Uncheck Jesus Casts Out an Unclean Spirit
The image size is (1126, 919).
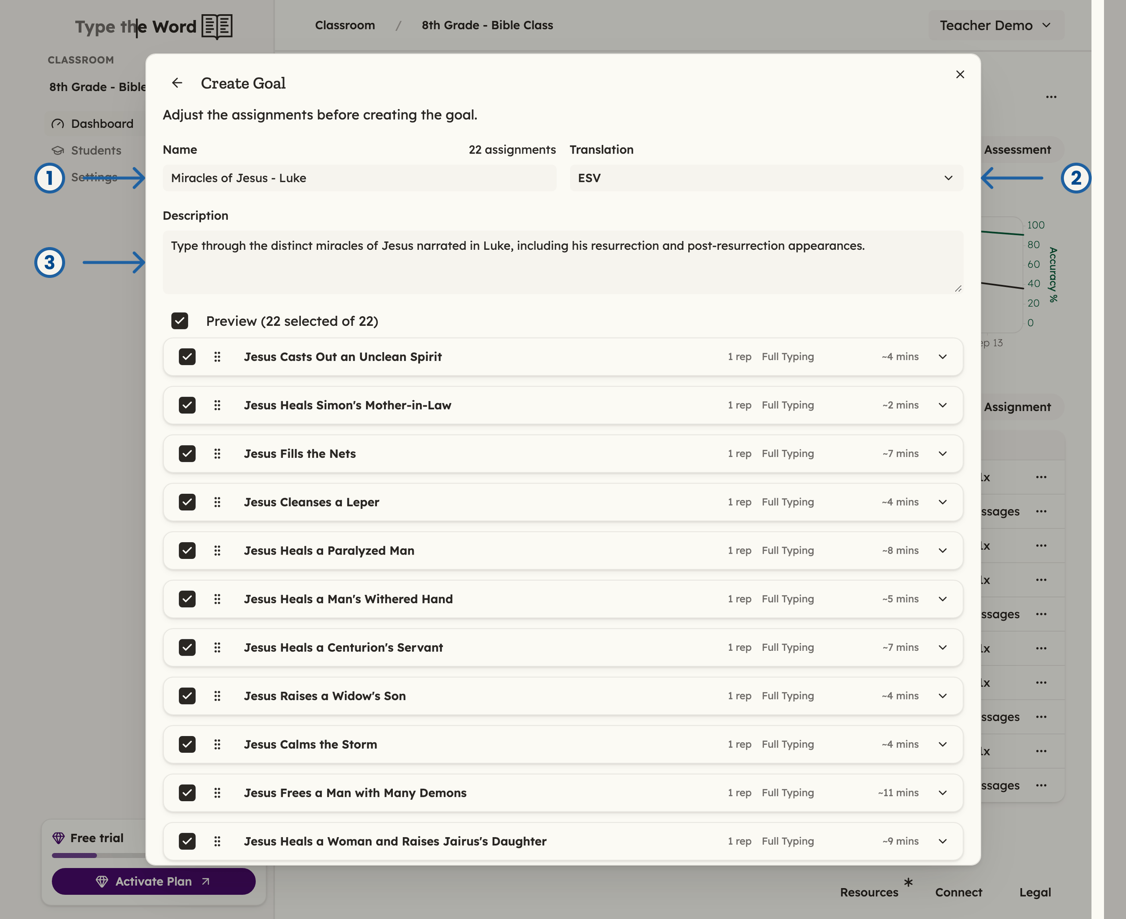click(187, 357)
